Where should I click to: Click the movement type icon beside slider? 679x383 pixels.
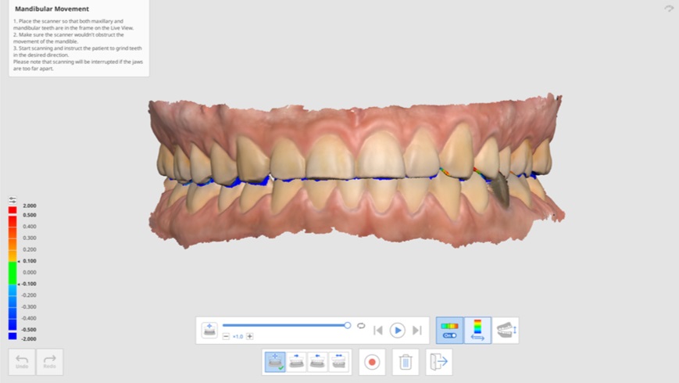209,330
